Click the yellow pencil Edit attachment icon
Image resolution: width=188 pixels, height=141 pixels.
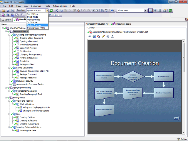(x=104, y=36)
